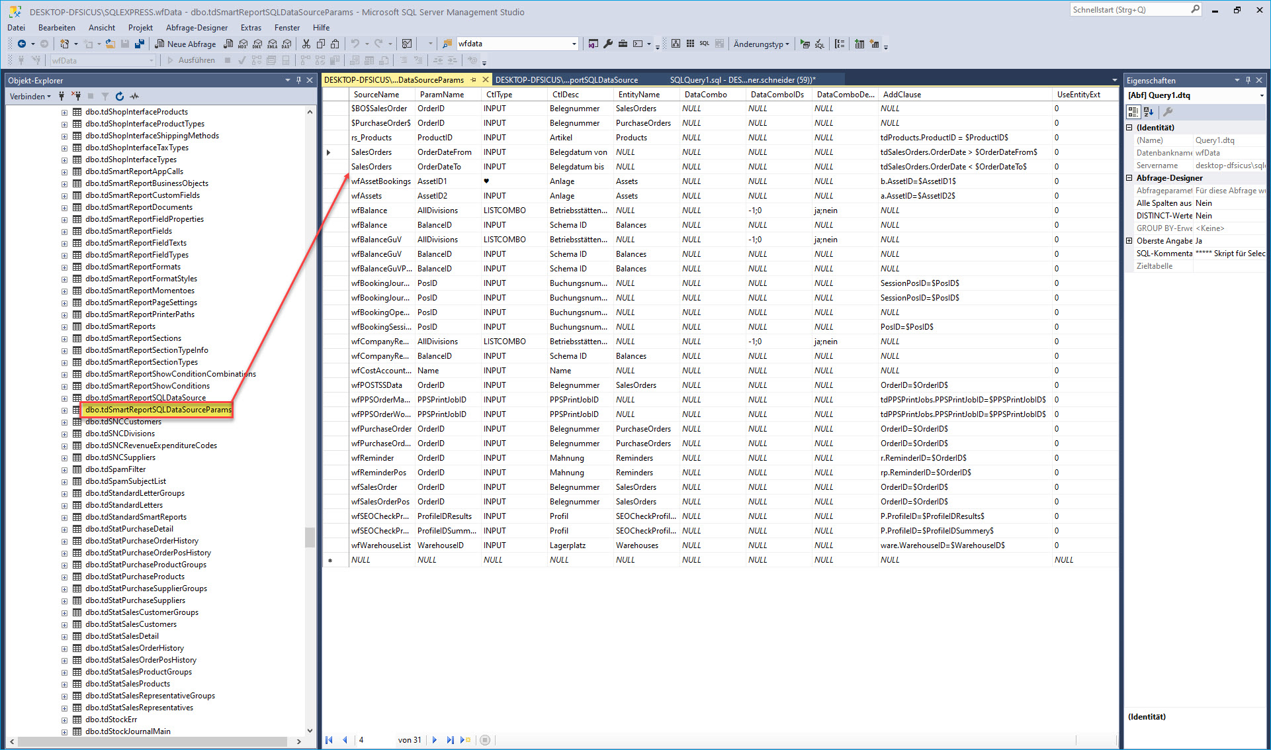Pin the DataSourceParams tab
The image size is (1271, 750).
tap(473, 79)
